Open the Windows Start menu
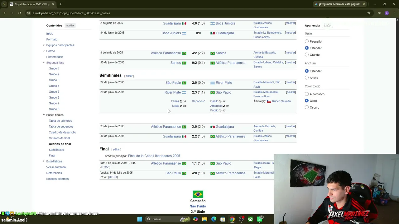The image size is (399, 224). (x=140, y=219)
